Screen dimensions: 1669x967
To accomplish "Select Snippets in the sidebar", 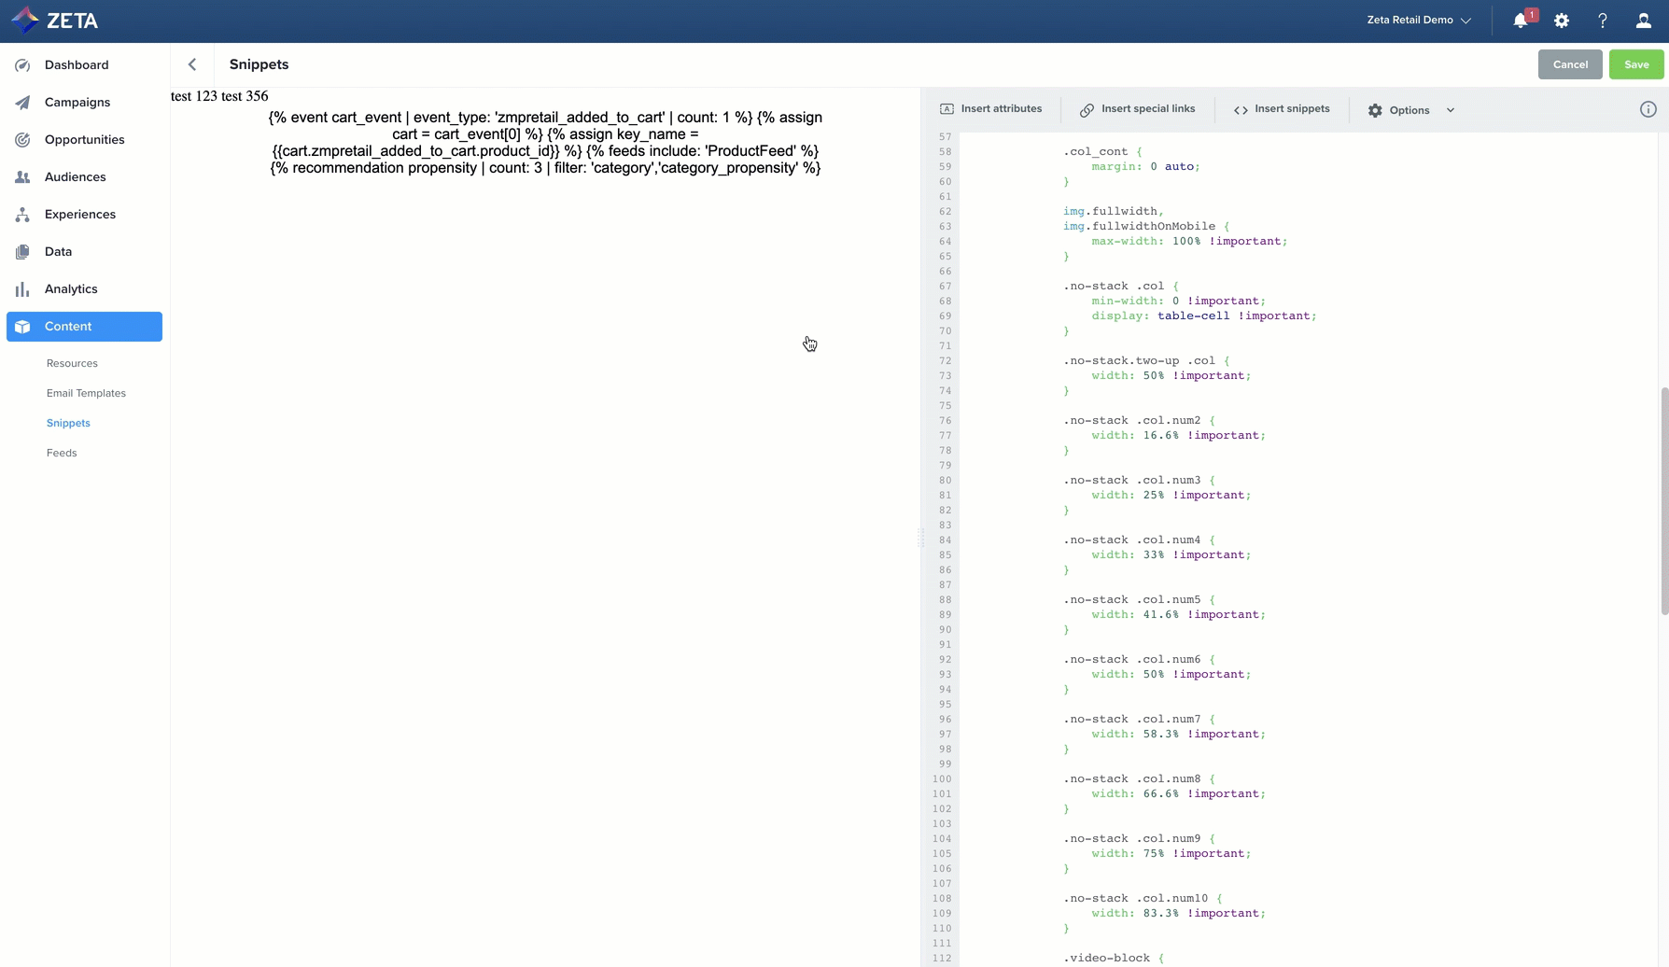I will click(68, 423).
